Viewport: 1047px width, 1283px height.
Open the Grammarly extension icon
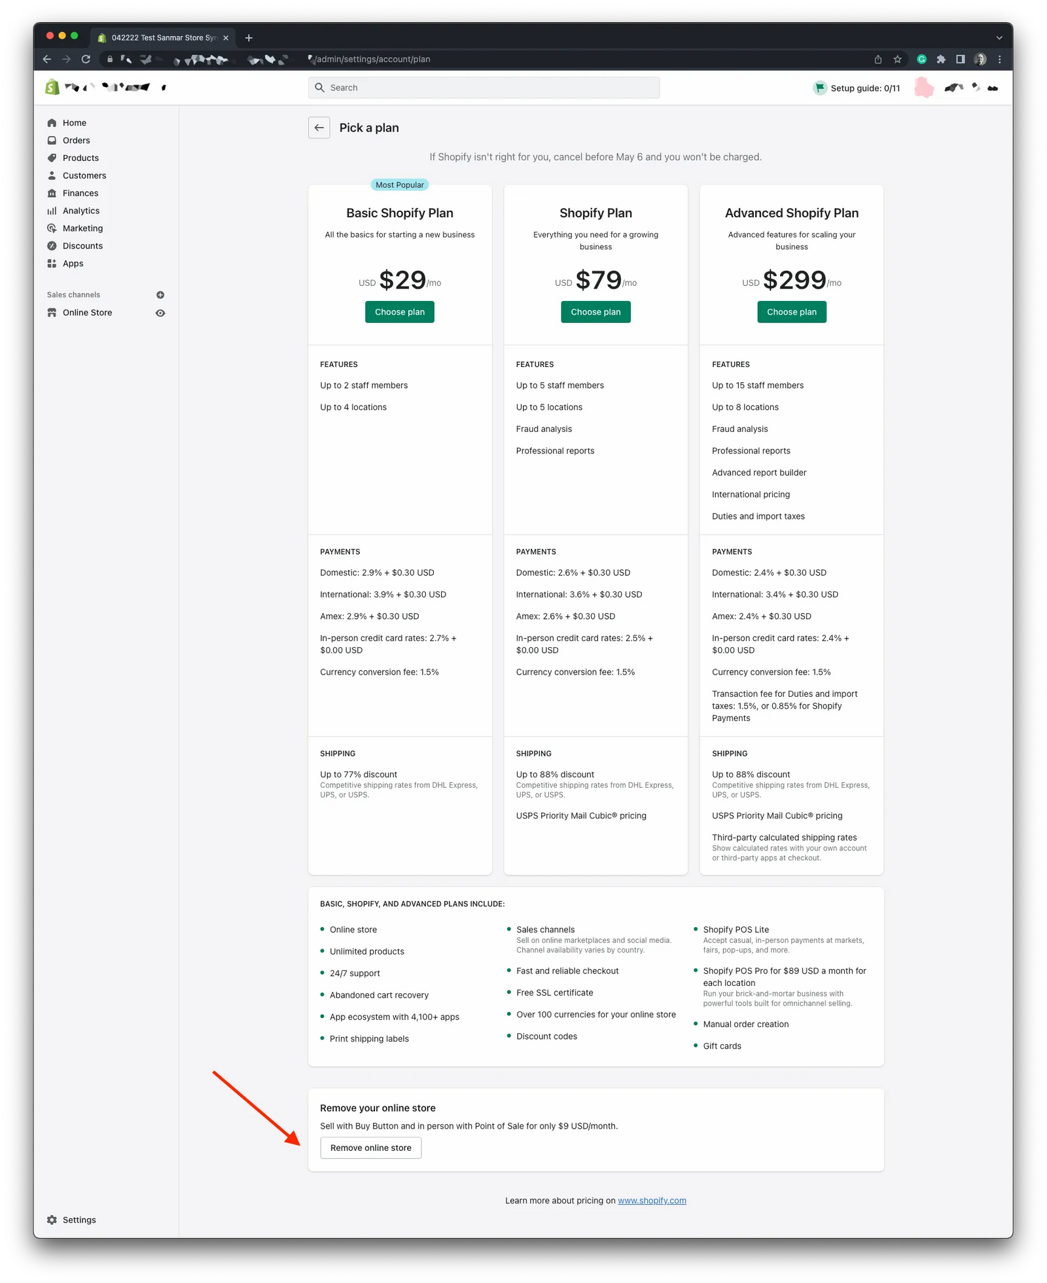921,59
